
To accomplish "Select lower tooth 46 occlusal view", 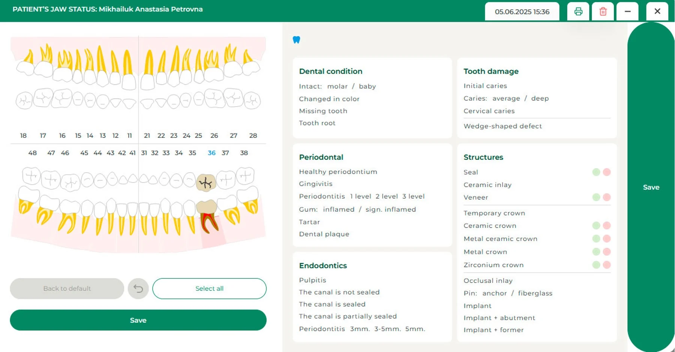I will (x=70, y=182).
